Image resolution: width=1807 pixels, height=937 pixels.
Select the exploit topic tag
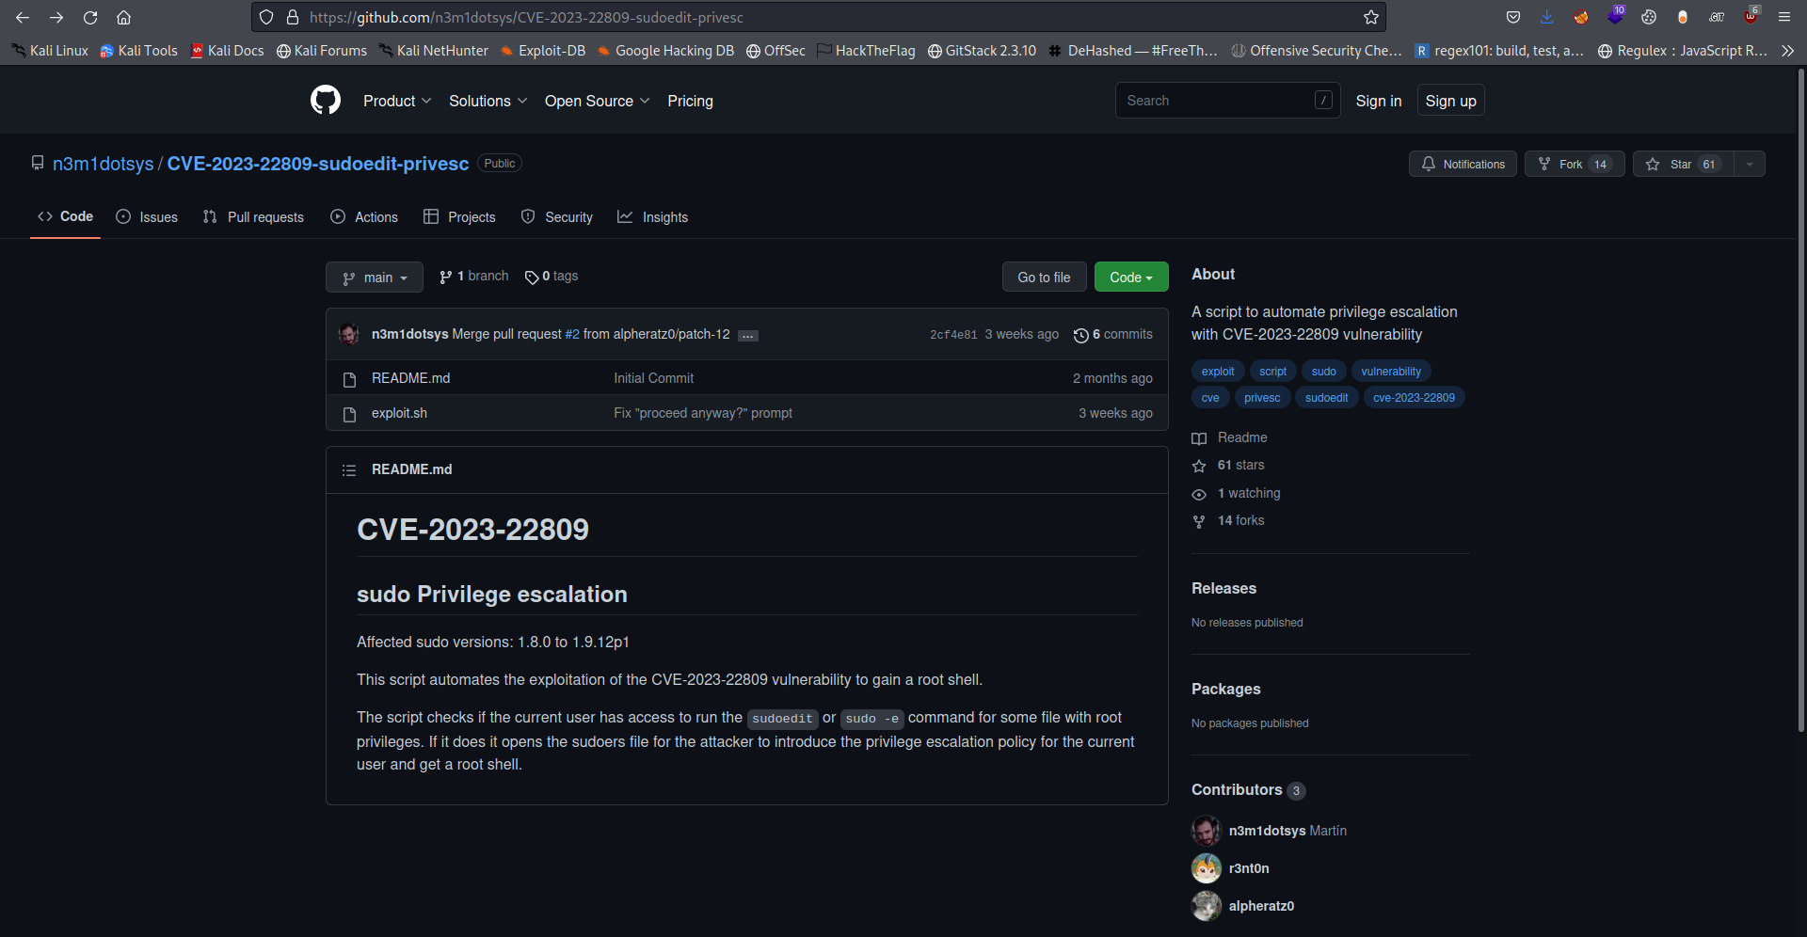pos(1218,372)
